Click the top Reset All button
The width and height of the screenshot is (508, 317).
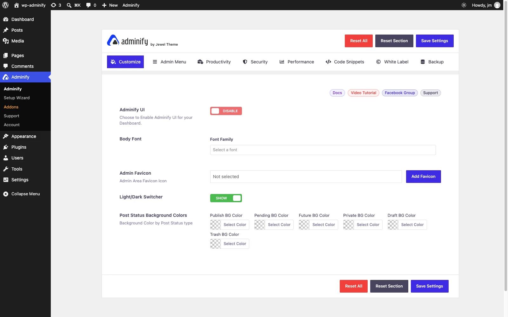pos(359,41)
